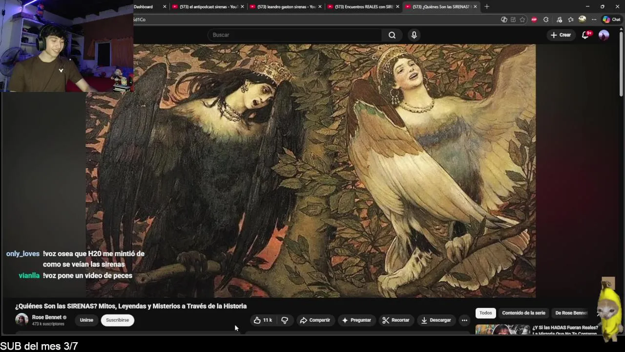Image resolution: width=625 pixels, height=352 pixels.
Task: Click the Descargar button
Action: point(436,320)
